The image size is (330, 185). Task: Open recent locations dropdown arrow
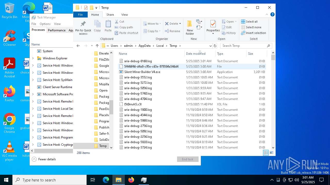92,46
